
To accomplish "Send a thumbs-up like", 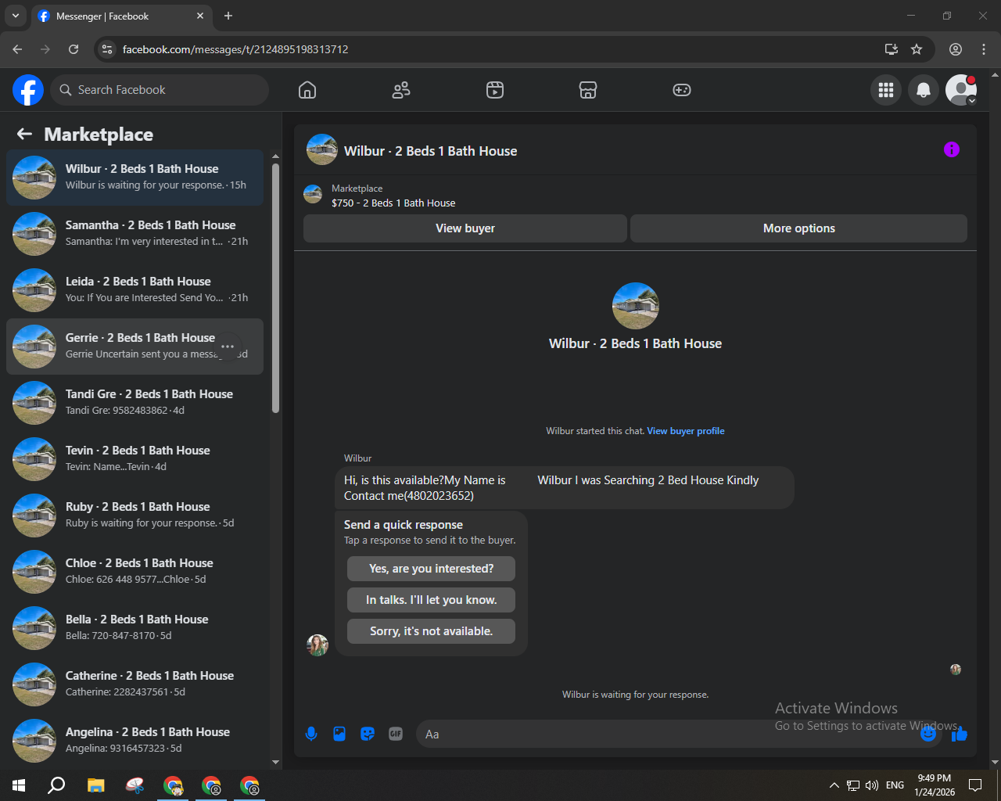I will click(960, 734).
